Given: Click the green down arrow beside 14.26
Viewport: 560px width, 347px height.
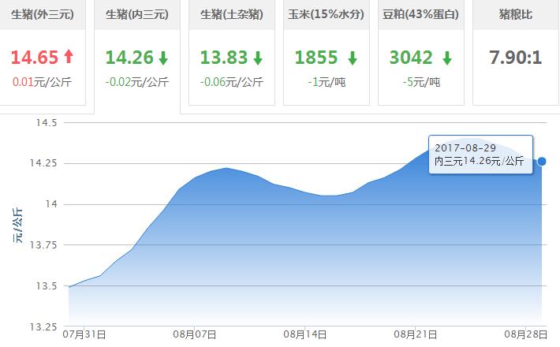Looking at the screenshot, I should click(162, 58).
